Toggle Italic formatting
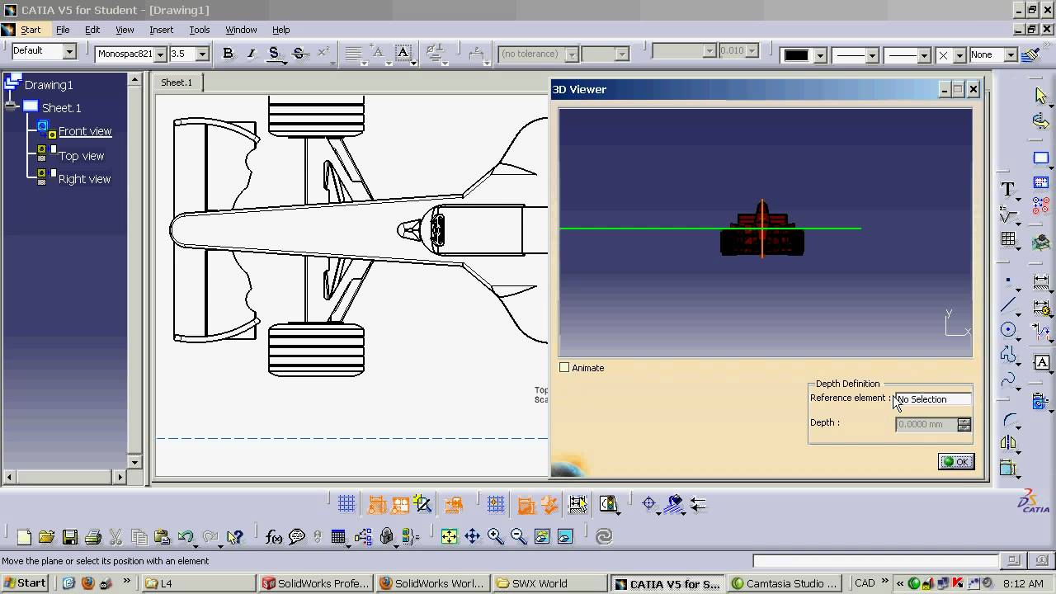 coord(251,54)
